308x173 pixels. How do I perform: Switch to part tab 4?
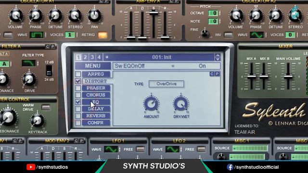tap(99, 57)
